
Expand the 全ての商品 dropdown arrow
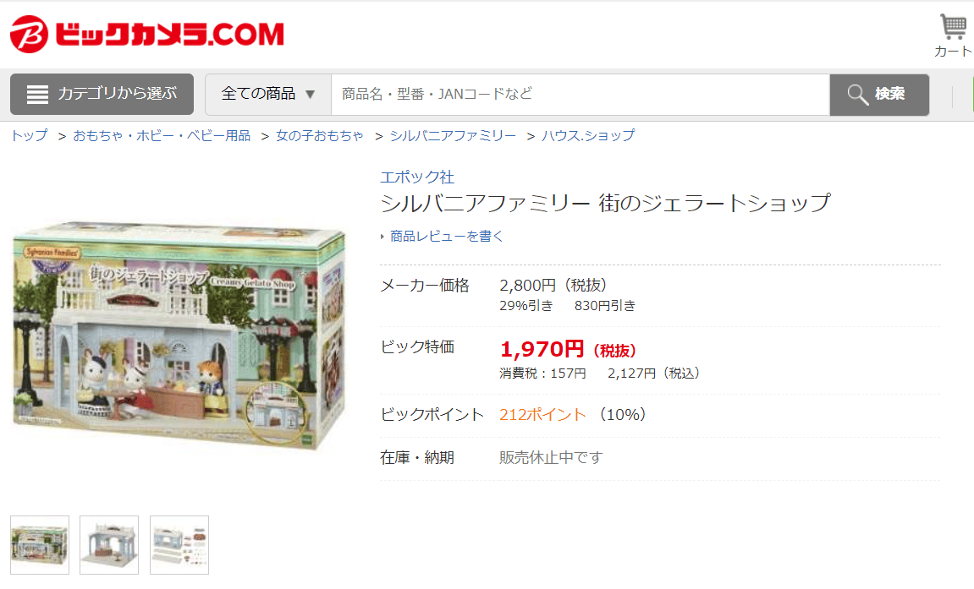(310, 95)
